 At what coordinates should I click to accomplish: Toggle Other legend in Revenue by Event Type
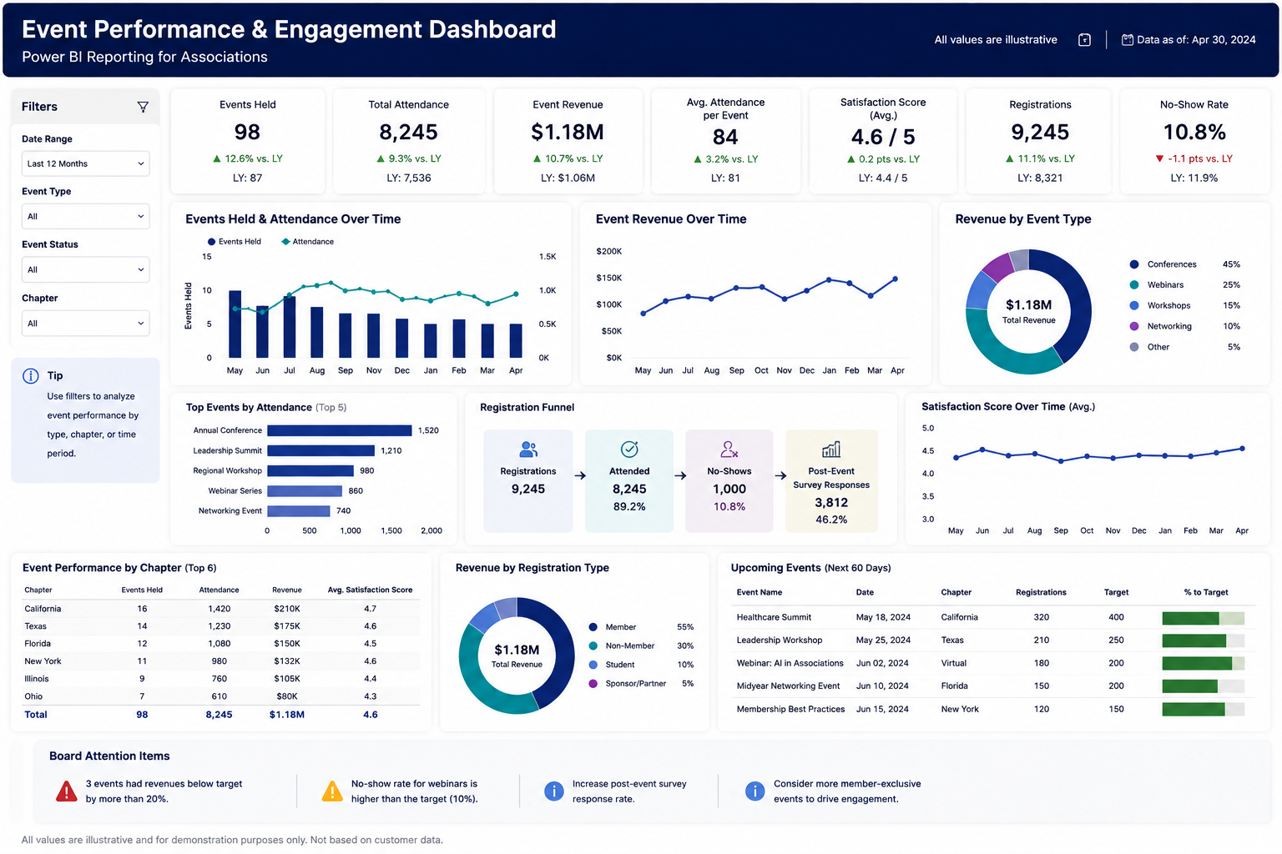(1150, 347)
